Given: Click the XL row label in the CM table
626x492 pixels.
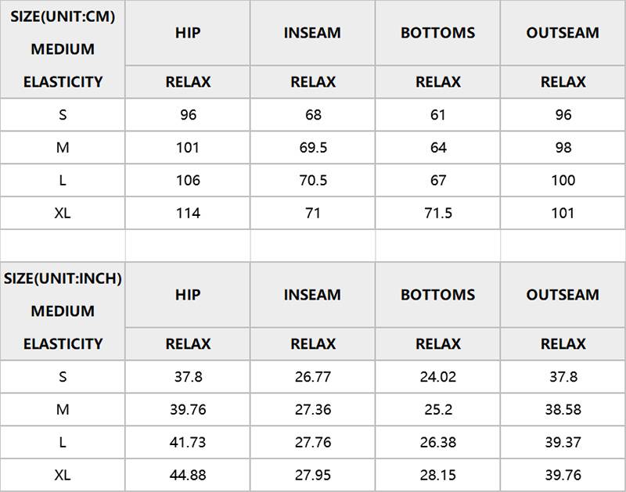Looking at the screenshot, I should click(x=63, y=213).
